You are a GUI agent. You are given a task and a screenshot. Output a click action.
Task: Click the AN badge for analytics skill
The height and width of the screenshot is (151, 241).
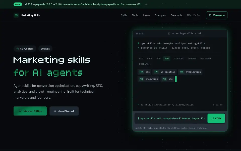[x=141, y=79]
